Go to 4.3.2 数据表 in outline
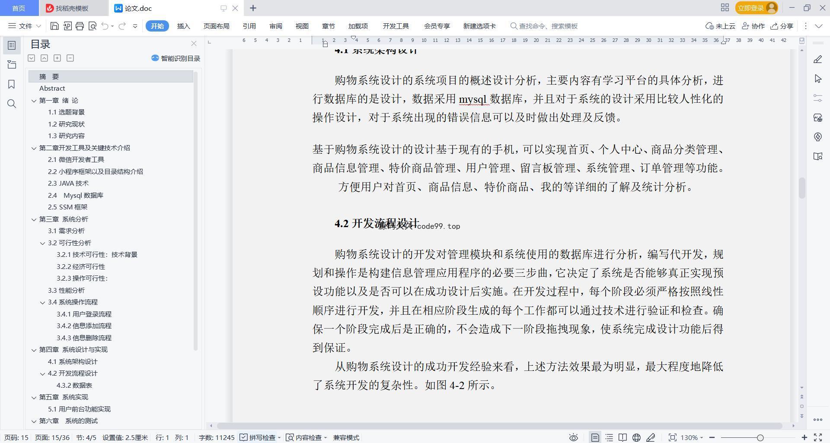The width and height of the screenshot is (830, 443). pos(74,386)
